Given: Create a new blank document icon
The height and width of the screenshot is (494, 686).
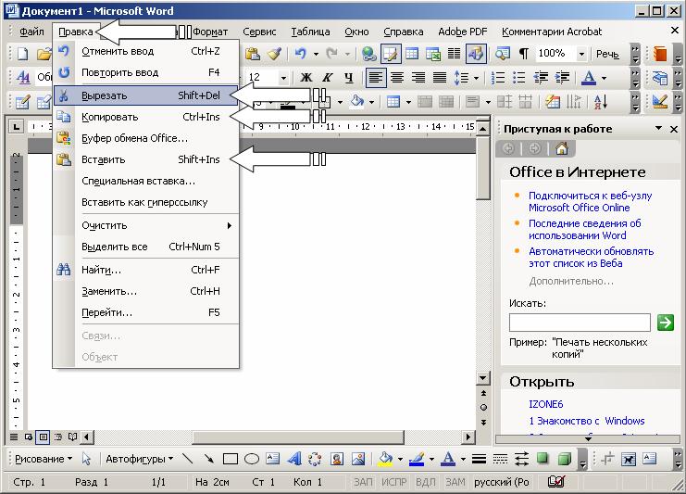Looking at the screenshot, I should pyautogui.click(x=22, y=54).
